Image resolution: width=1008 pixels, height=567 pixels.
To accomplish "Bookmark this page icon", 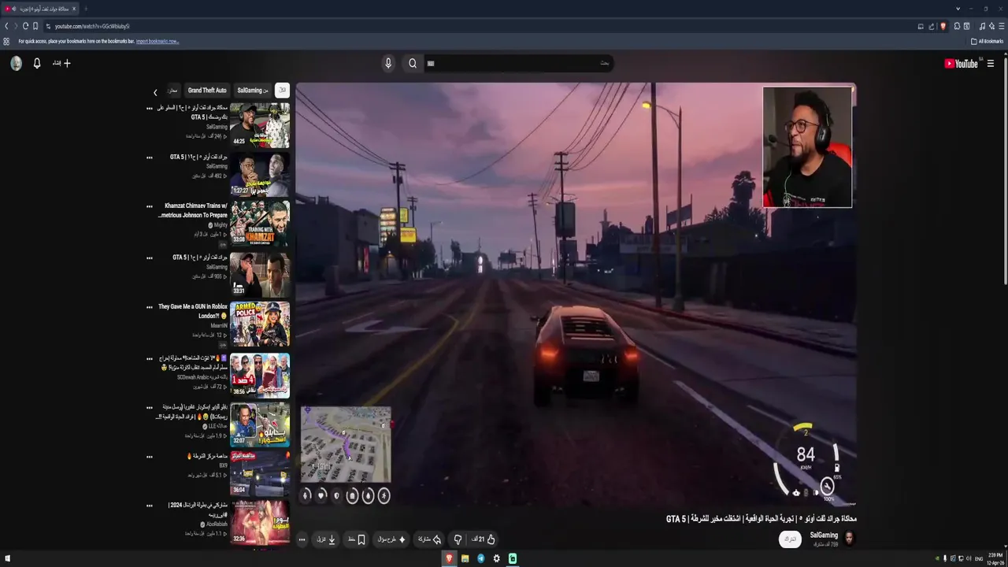I will 35,26.
